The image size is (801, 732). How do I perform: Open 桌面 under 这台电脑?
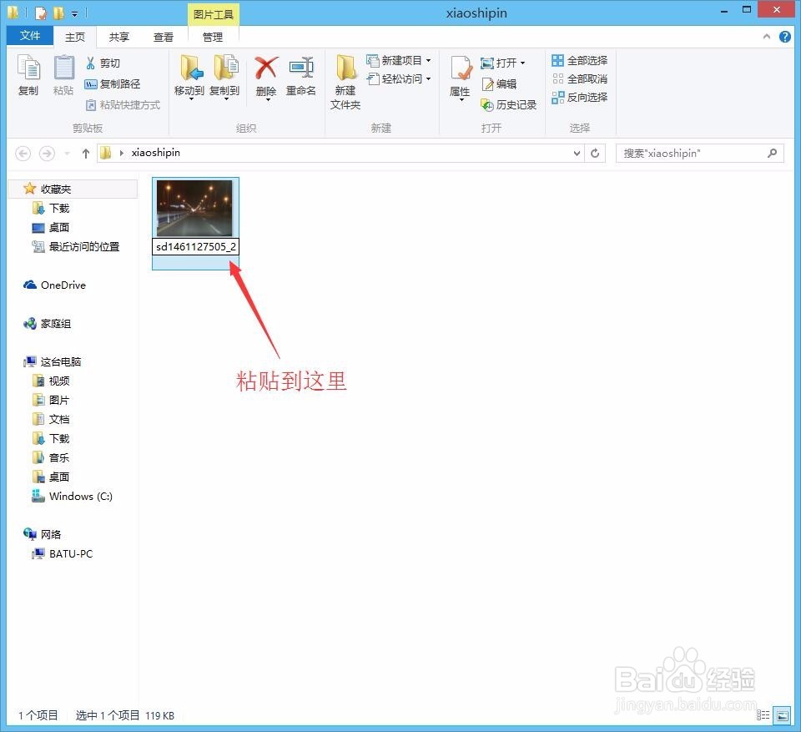pos(51,477)
